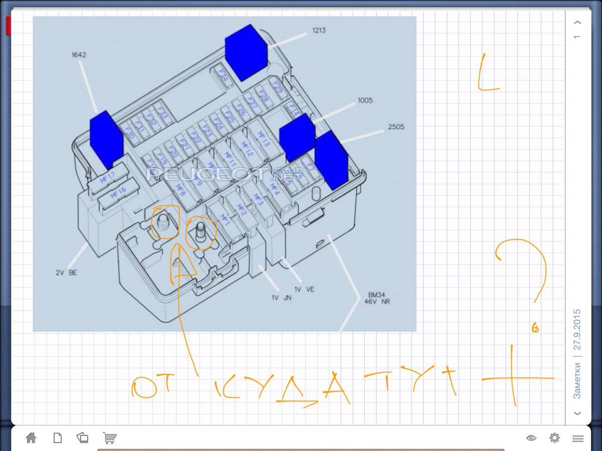Go to the home screen icon

point(31,438)
